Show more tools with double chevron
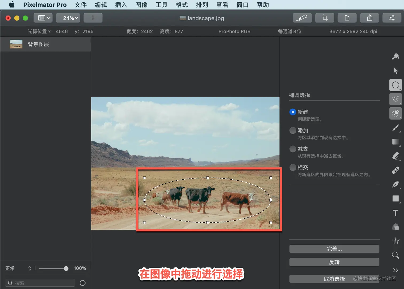 [x=395, y=270]
